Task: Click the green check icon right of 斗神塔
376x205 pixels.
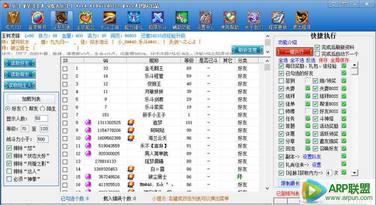Action: coord(344,119)
